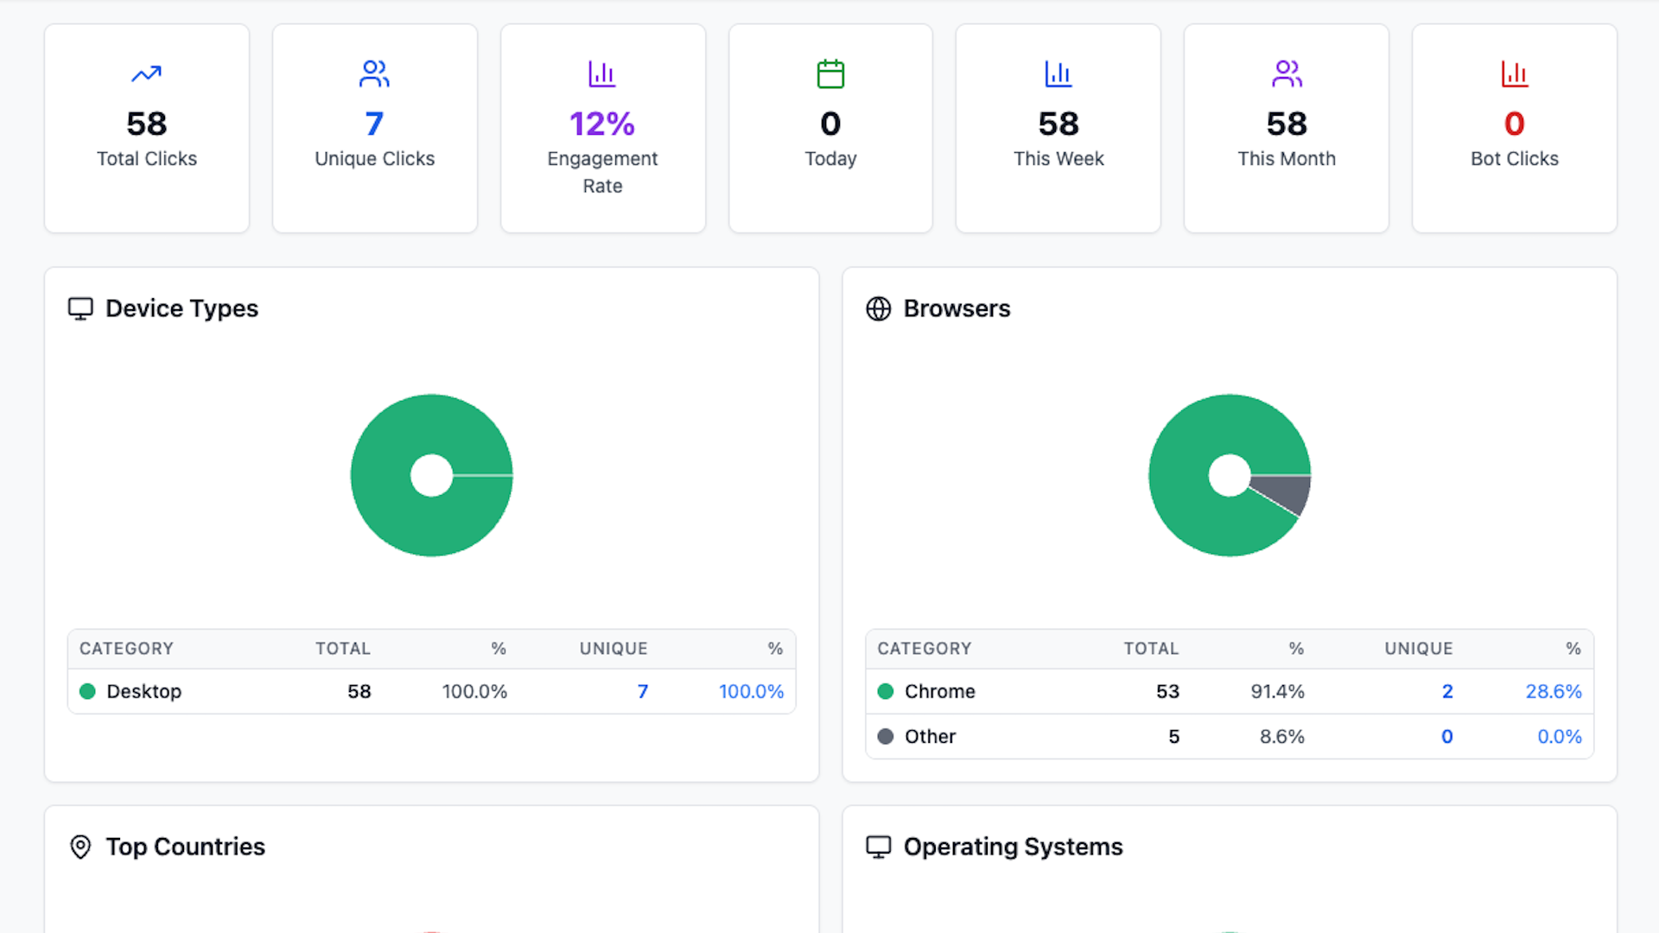Click the This Month users icon
Viewport: 1659px width, 933px height.
(1286, 74)
